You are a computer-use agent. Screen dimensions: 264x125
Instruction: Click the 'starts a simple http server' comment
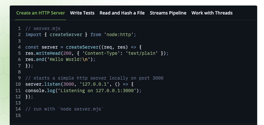(94, 78)
